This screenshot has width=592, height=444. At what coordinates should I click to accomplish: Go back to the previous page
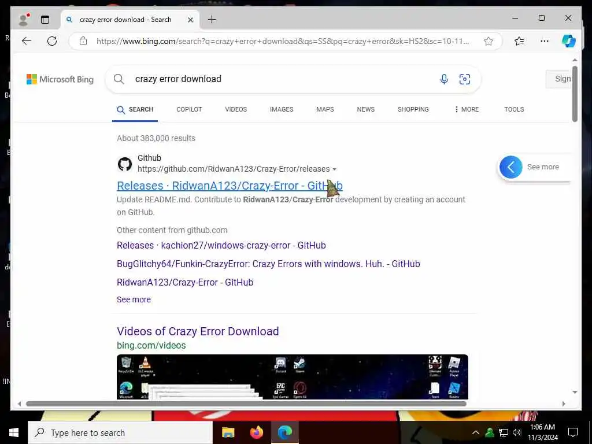coord(27,41)
